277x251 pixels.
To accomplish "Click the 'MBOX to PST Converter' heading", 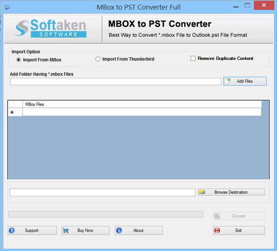I will 160,24.
